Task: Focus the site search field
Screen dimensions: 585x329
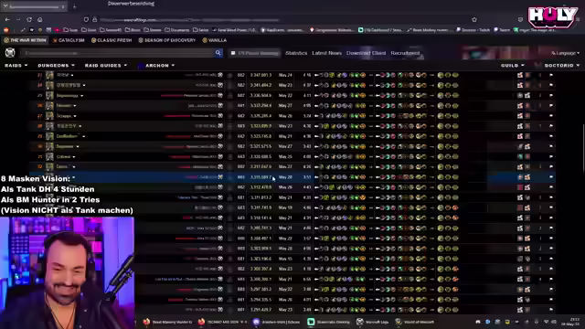Action: (x=118, y=53)
